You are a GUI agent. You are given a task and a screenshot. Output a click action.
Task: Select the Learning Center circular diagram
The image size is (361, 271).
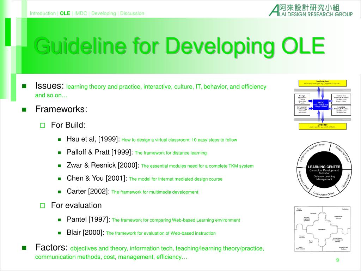[x=324, y=169]
